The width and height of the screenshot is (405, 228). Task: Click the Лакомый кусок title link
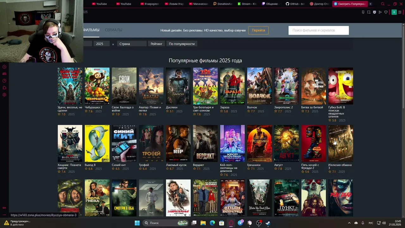click(176, 165)
